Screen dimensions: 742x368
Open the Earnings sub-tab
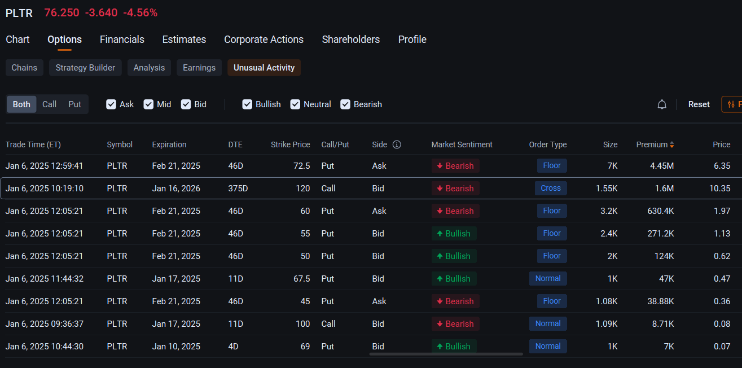point(199,68)
